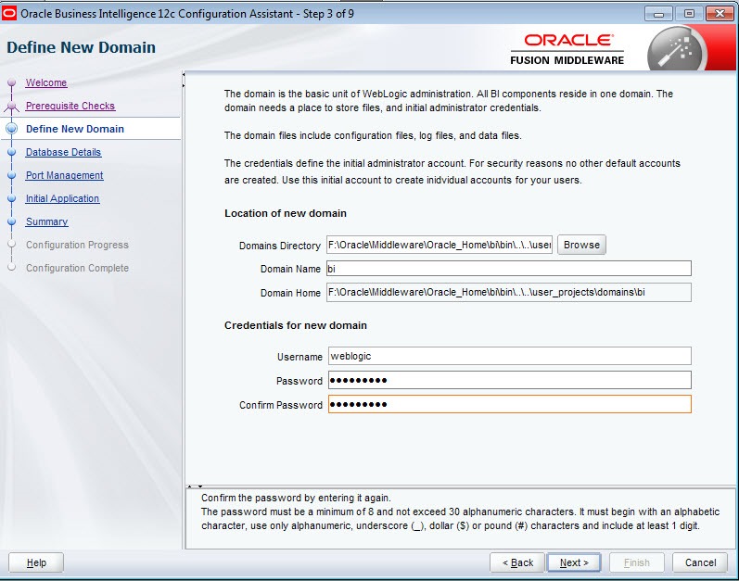Click the Oracle icon in title bar
This screenshot has width=739, height=581.
pyautogui.click(x=9, y=13)
